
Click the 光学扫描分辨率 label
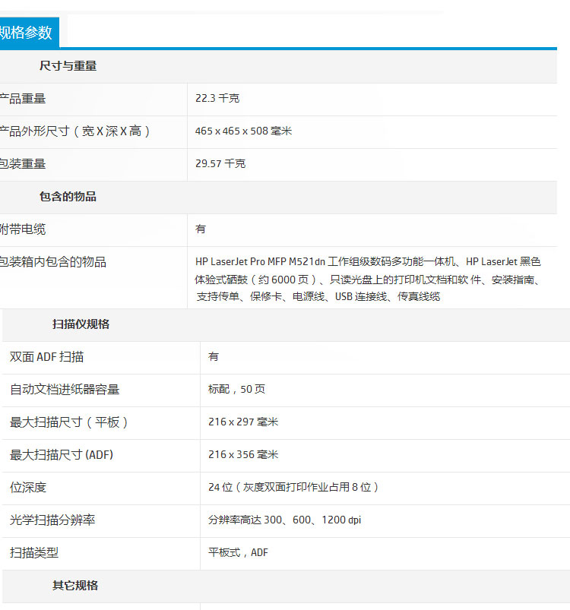[x=52, y=520]
